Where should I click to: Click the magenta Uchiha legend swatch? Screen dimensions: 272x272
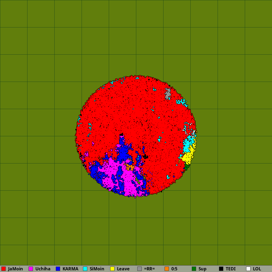31,269
